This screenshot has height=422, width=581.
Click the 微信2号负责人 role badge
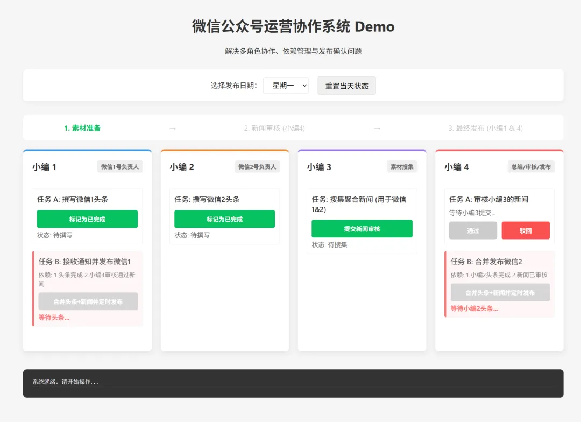coord(257,167)
